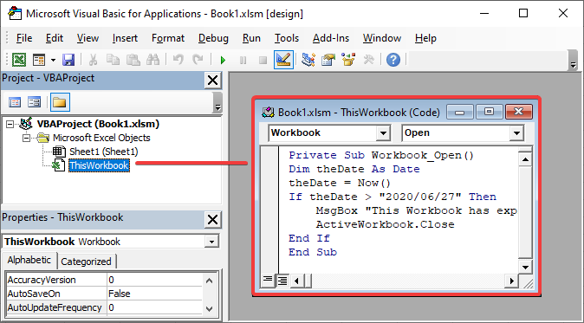Toggle Folders icon in Project panel
Screen dimensions: 584x323
coord(60,102)
